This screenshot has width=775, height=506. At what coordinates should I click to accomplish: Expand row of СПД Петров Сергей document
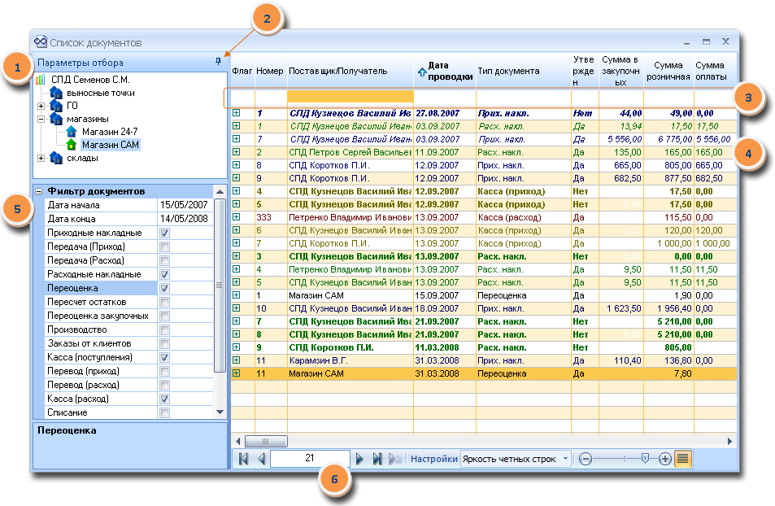237,152
